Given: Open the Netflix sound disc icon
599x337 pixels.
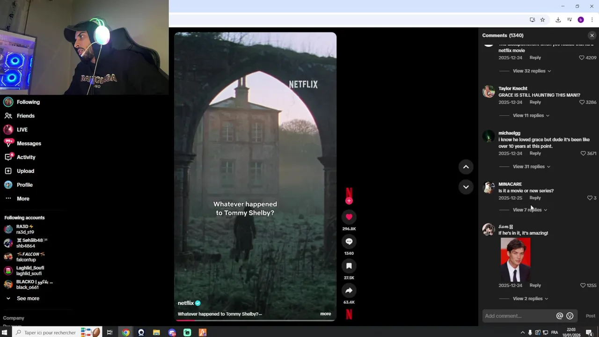Looking at the screenshot, I should [x=349, y=315].
